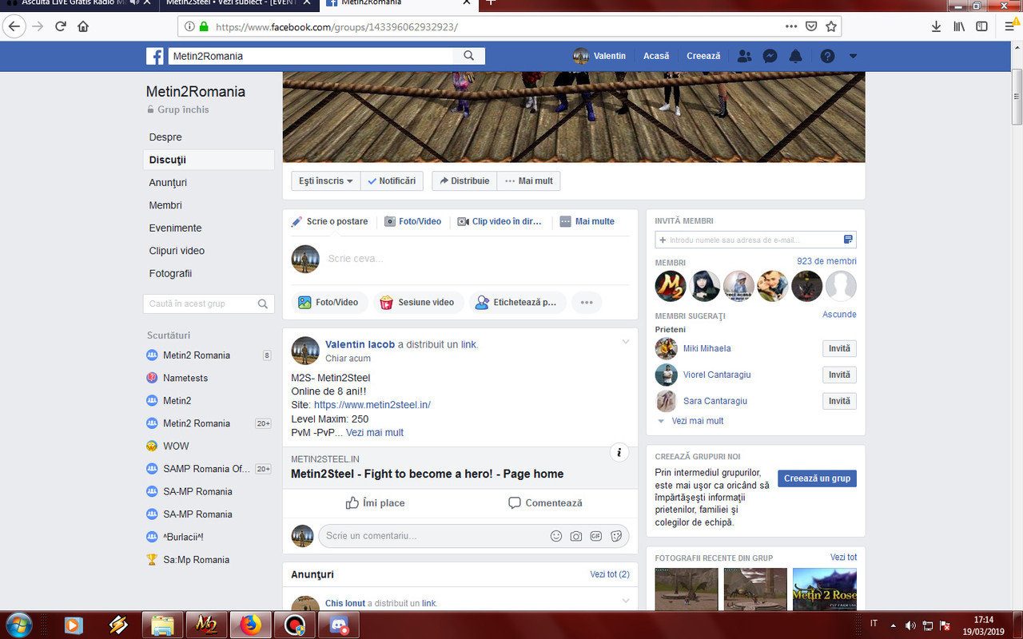Invite Sara Cantaragiu to group
Screen dimensions: 1023x639
839,401
